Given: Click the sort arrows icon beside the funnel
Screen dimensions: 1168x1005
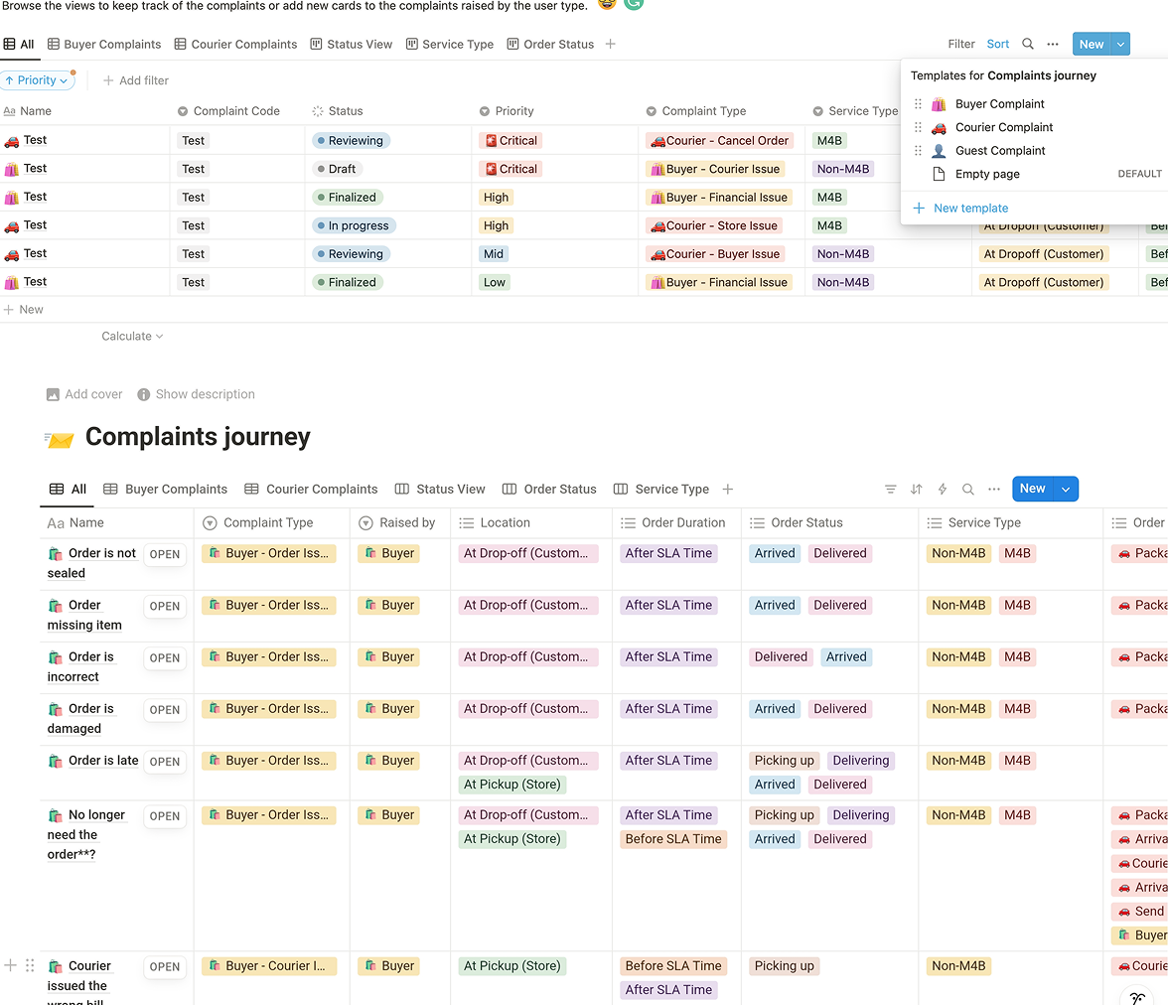Looking at the screenshot, I should pyautogui.click(x=916, y=489).
